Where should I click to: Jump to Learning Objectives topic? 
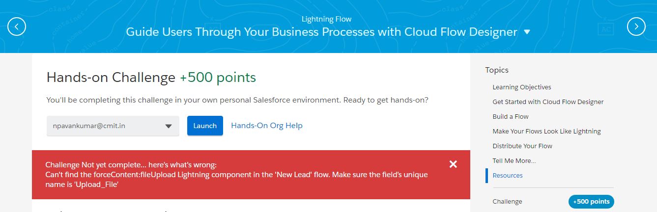[x=522, y=87]
